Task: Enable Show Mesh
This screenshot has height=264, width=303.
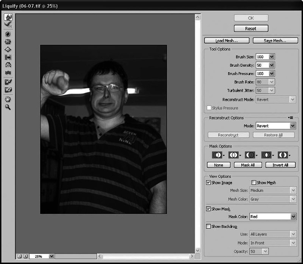Action: 254,182
